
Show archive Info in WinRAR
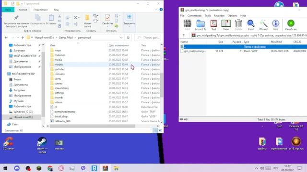coord(275,25)
